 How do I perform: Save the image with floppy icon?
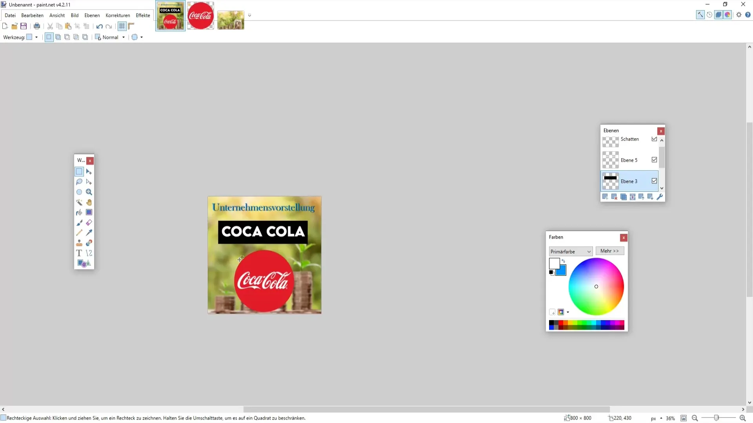[x=24, y=26]
